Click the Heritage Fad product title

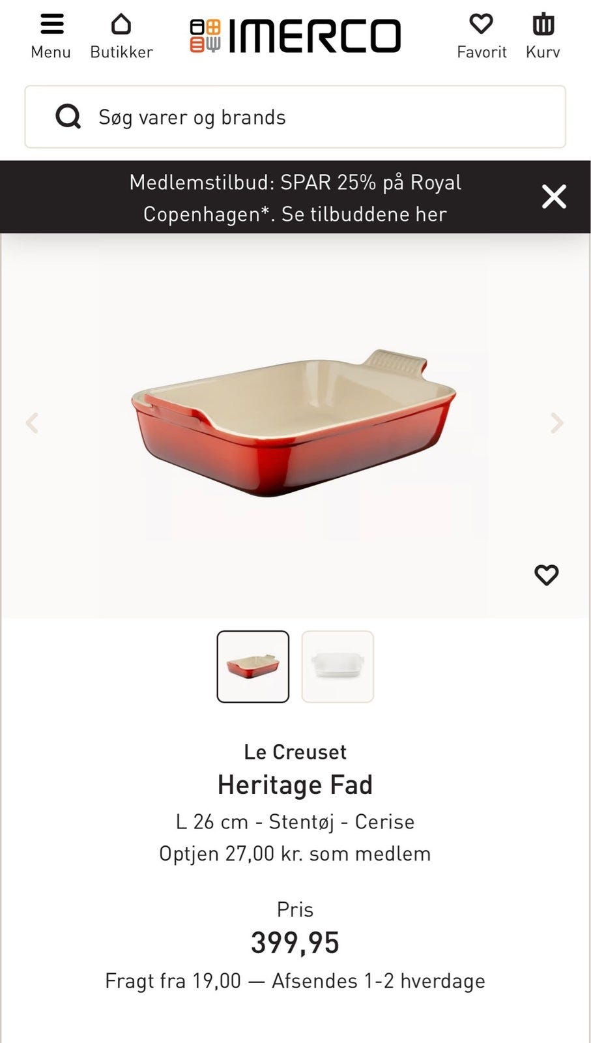click(x=295, y=785)
